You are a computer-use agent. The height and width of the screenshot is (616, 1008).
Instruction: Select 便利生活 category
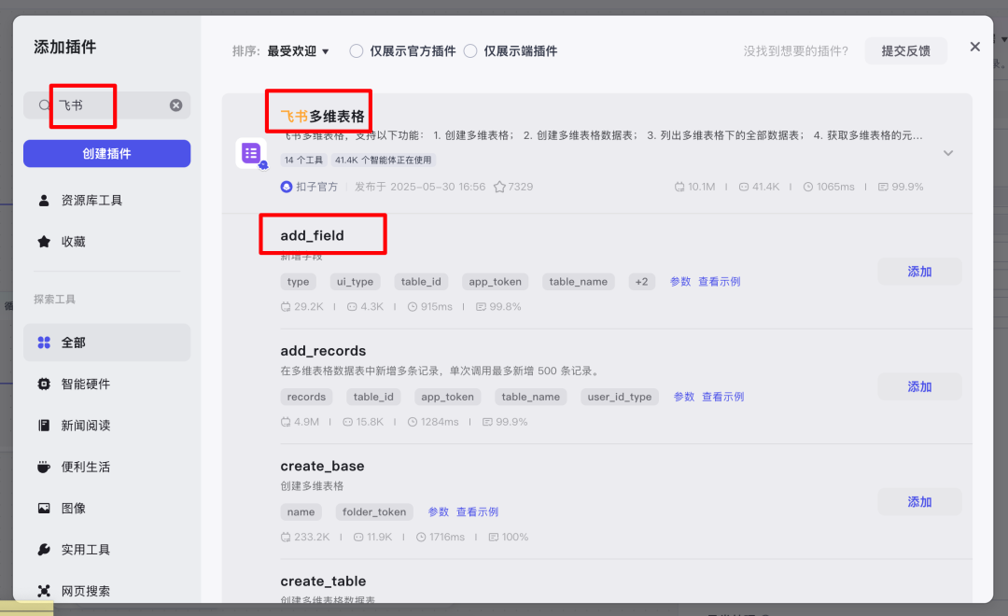pyautogui.click(x=106, y=467)
